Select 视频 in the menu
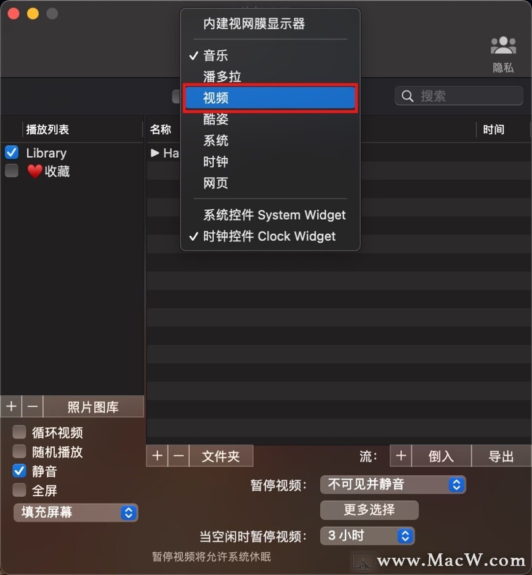The height and width of the screenshot is (575, 532). (270, 98)
